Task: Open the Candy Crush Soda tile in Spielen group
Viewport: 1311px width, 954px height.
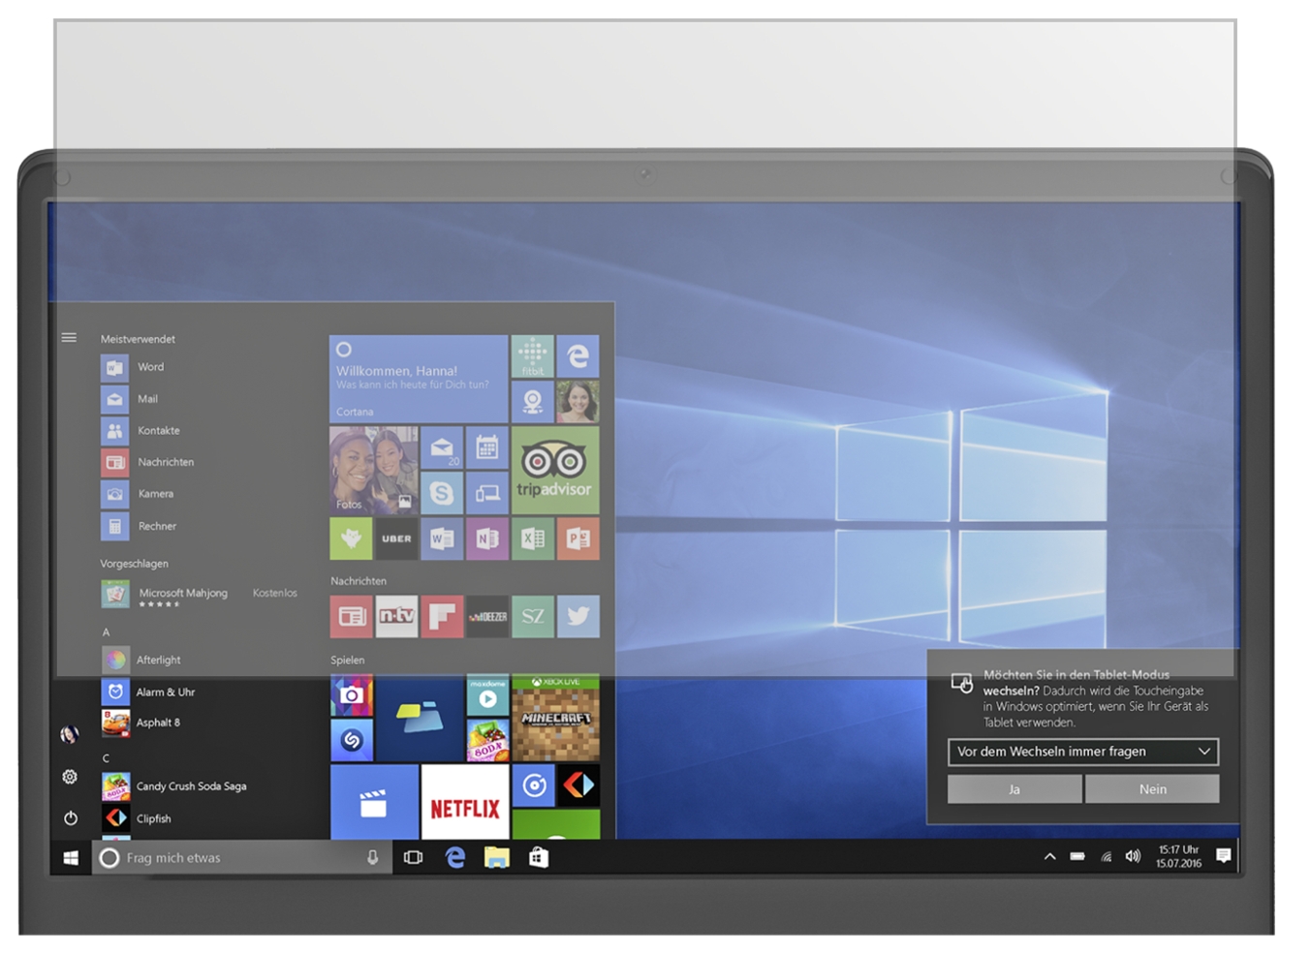Action: coord(487,740)
